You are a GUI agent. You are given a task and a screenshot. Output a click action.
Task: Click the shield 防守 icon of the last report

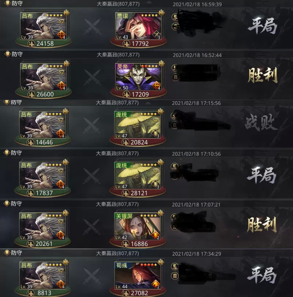[x=7, y=253]
